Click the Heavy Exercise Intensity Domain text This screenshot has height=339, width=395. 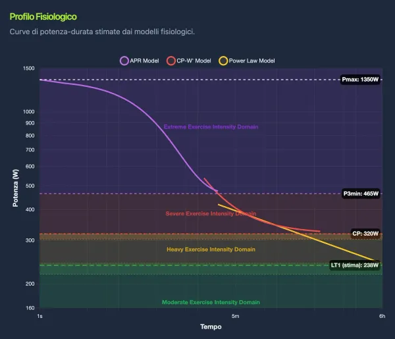pos(211,249)
